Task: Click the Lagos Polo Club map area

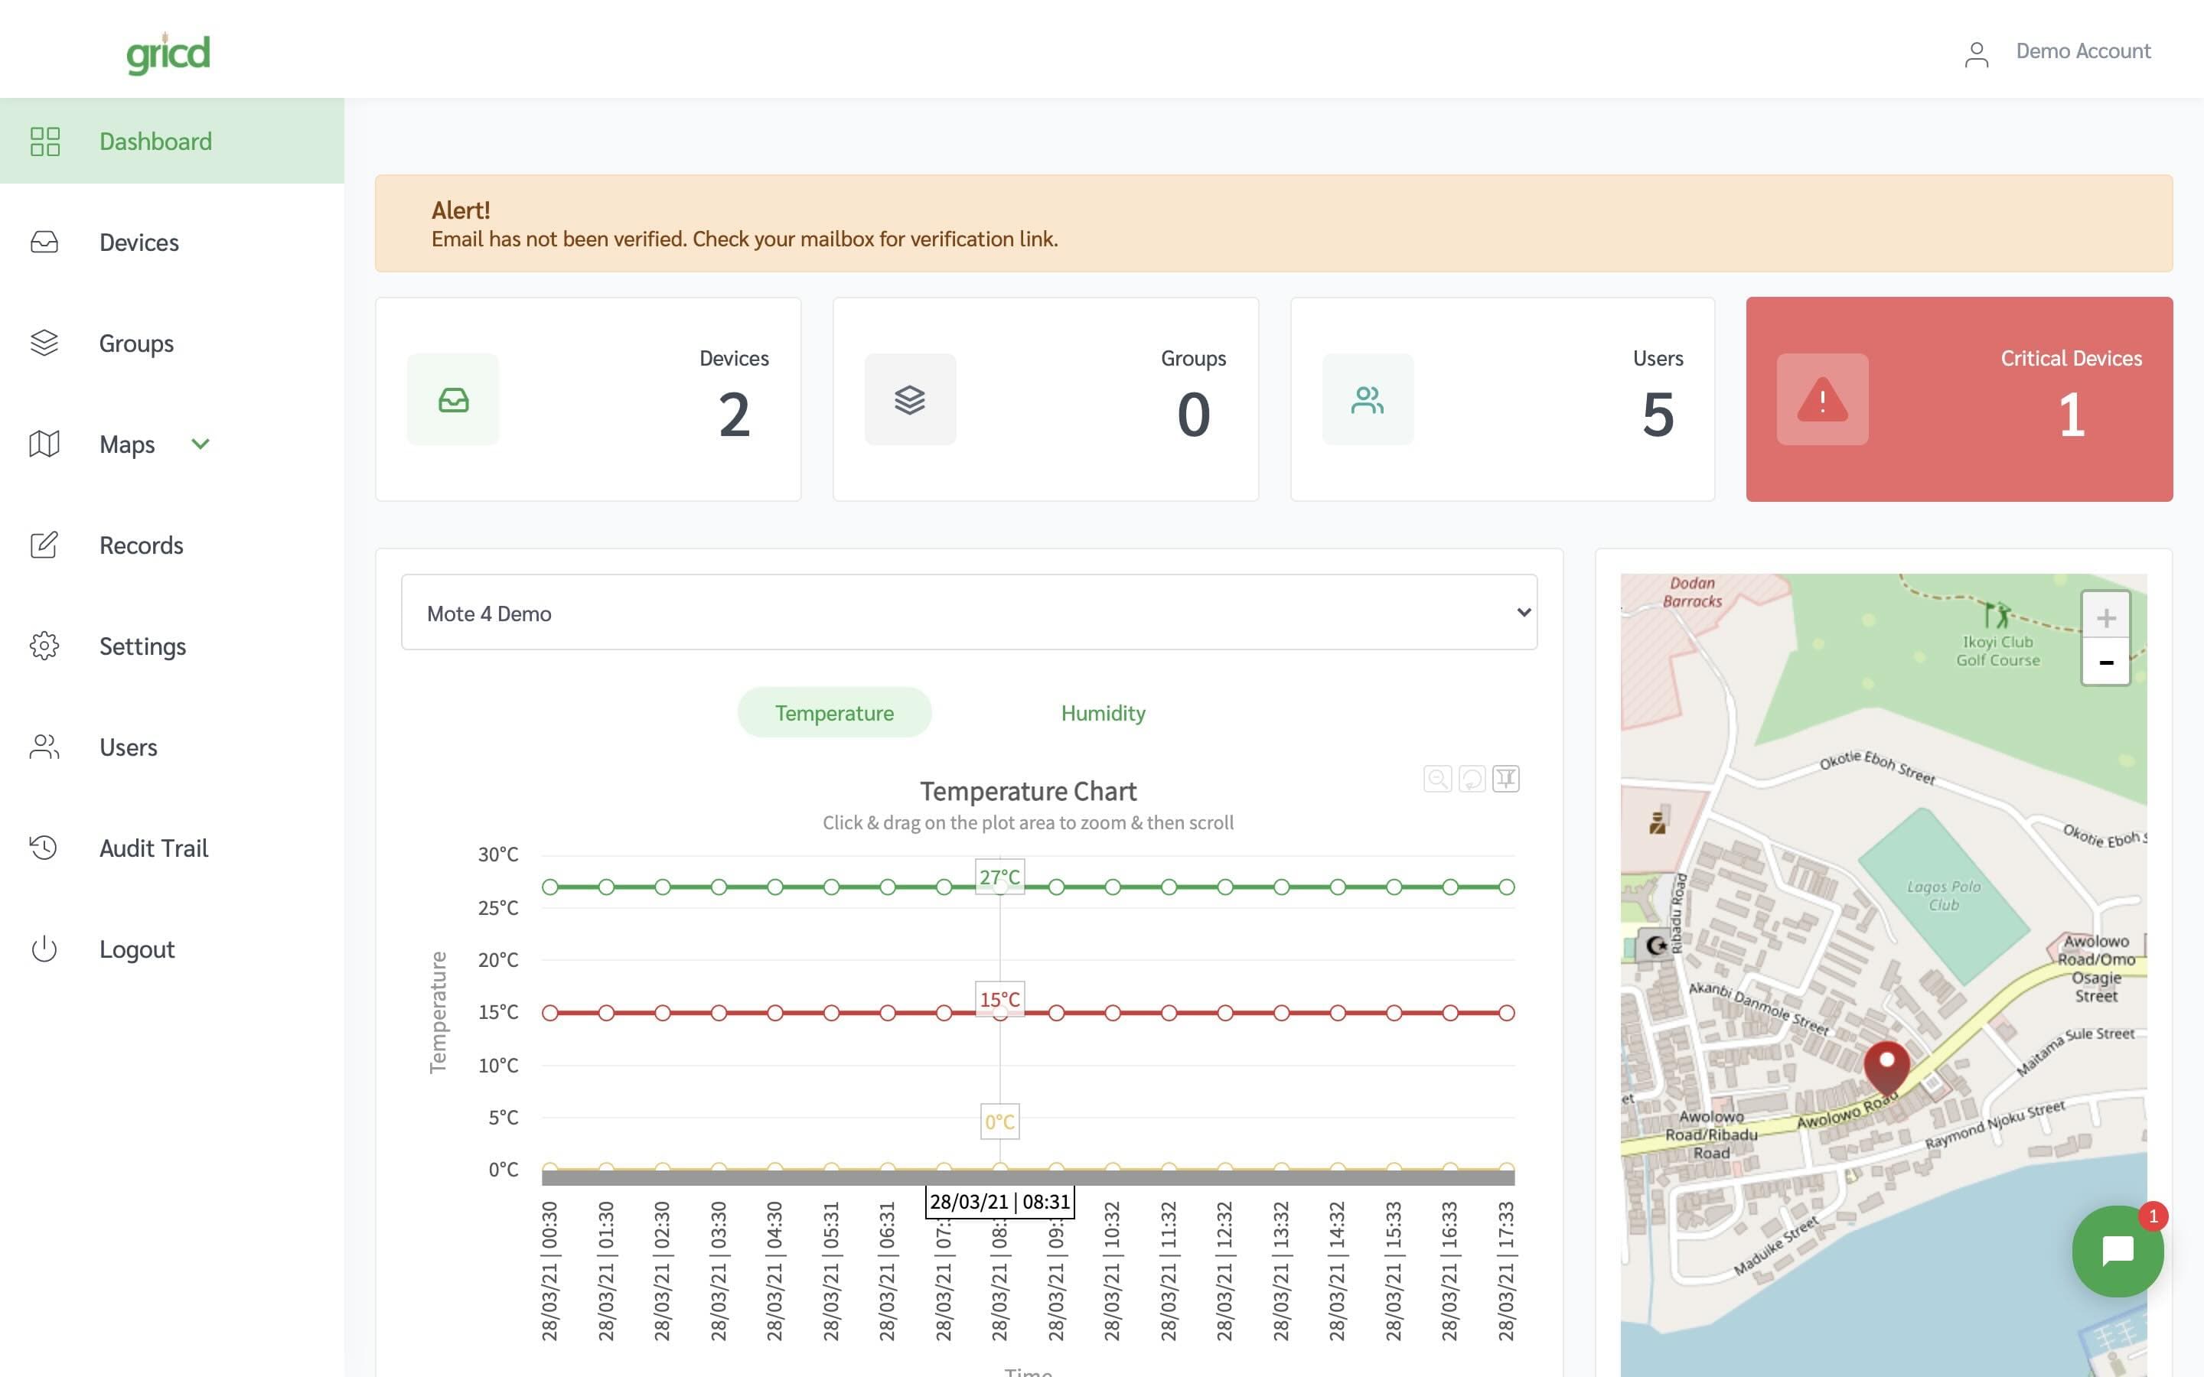Action: (1944, 895)
